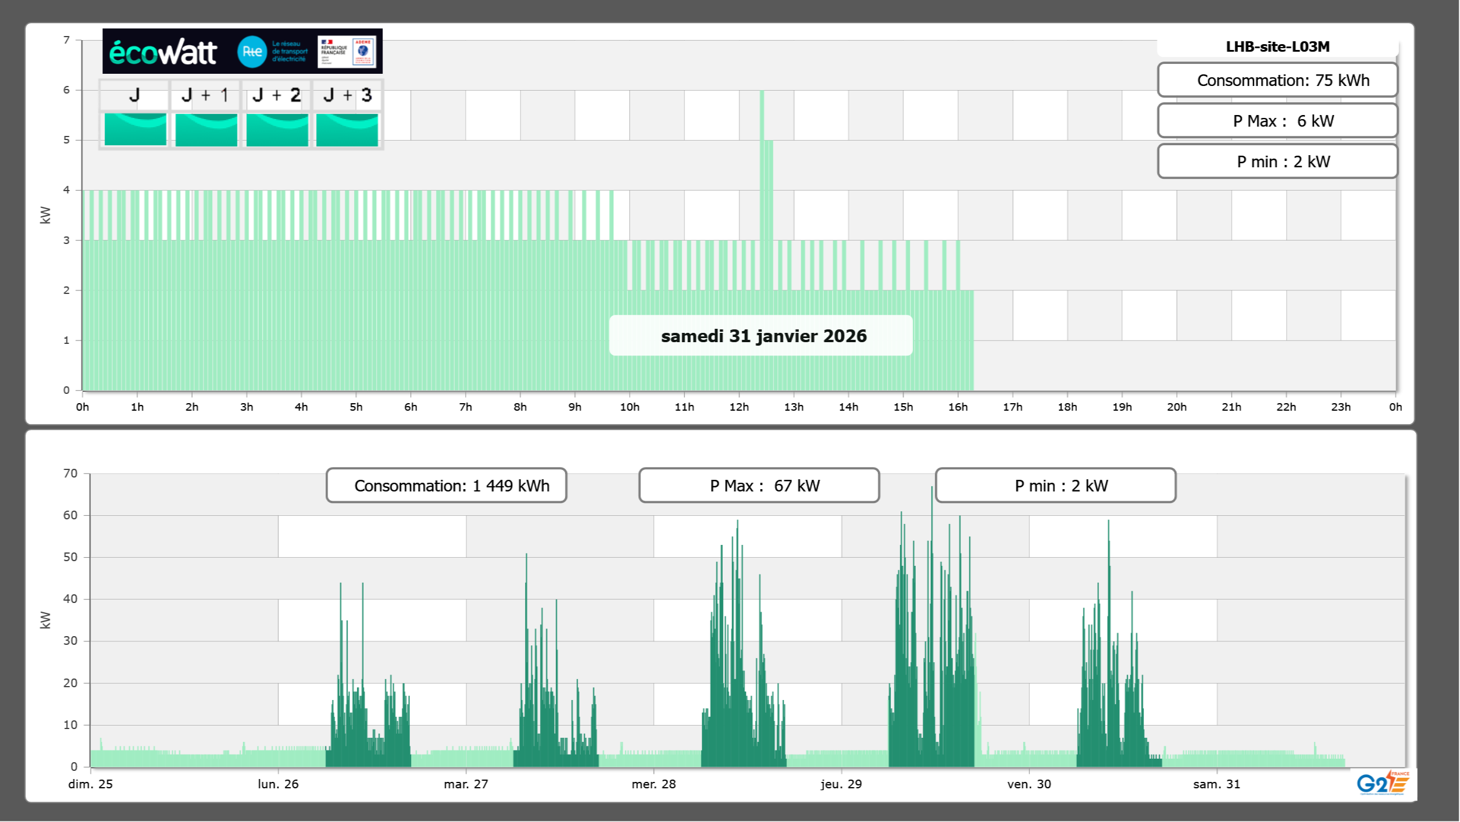Click the écoWatt logo
This screenshot has width=1460, height=822.
163,52
